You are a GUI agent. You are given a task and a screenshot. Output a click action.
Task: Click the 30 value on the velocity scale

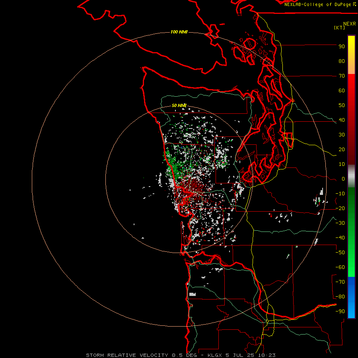(x=342, y=135)
